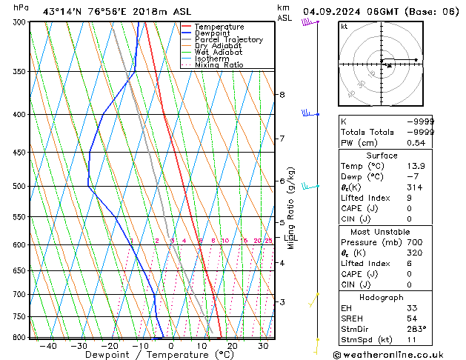This screenshot has height=360, width=466.
Task: Click the kt label in hodograph corner
Action: [344, 26]
